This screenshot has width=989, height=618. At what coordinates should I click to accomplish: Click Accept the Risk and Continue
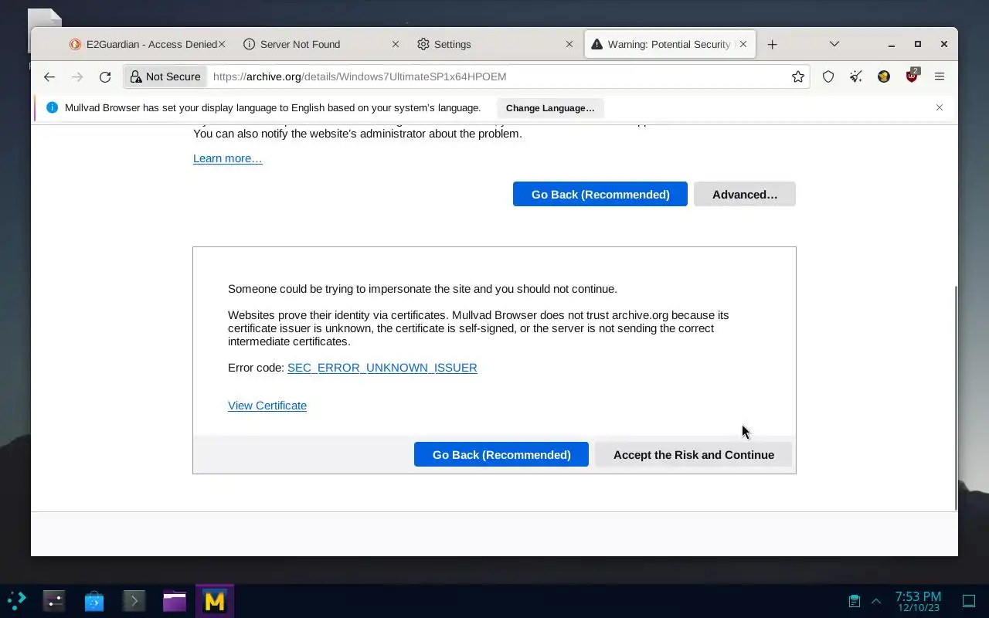694,454
